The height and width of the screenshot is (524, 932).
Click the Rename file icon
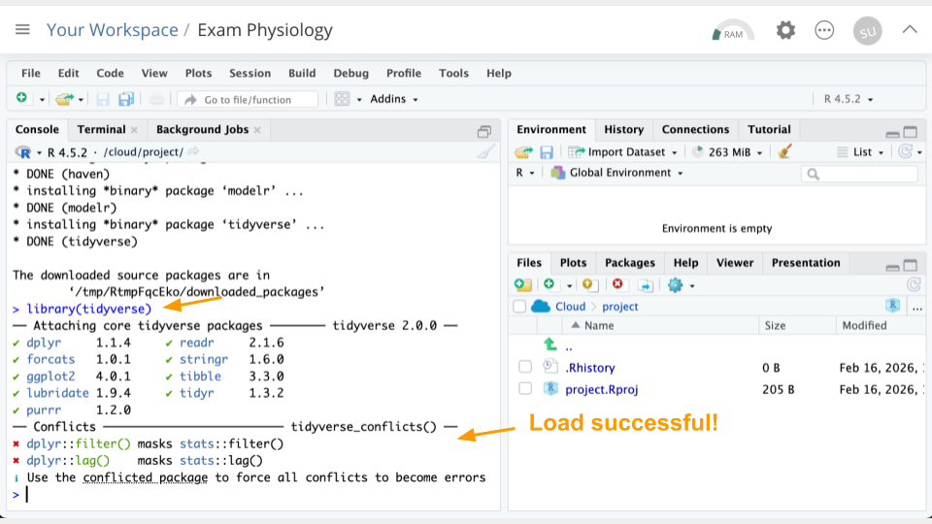coord(646,285)
